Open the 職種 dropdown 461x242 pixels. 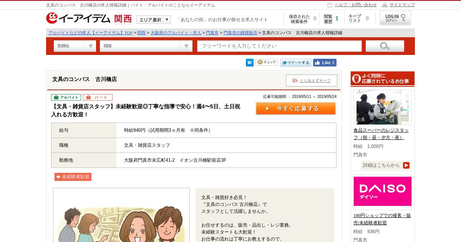pyautogui.click(x=146, y=46)
